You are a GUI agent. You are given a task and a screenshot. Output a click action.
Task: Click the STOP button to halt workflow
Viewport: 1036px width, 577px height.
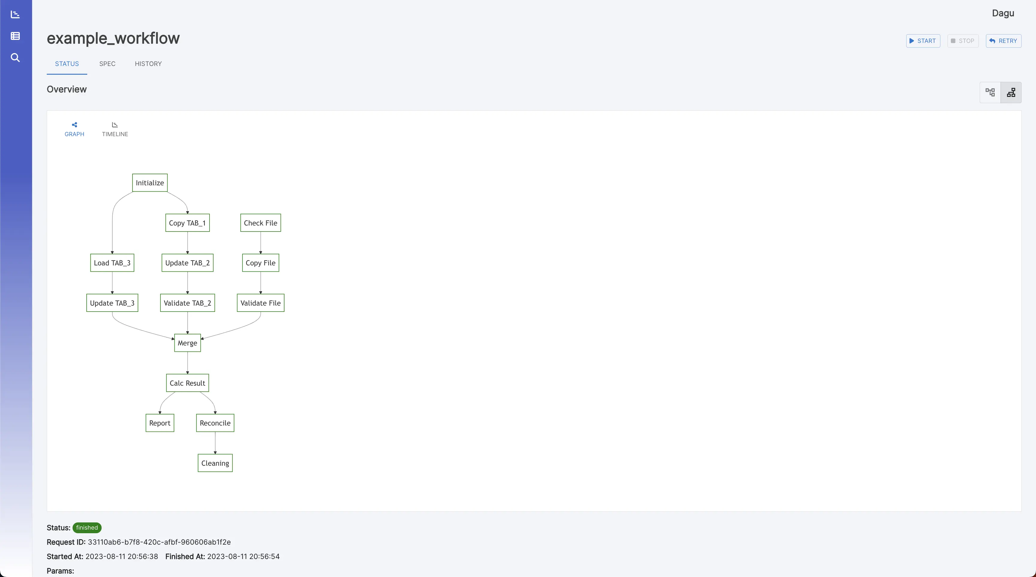coord(962,40)
